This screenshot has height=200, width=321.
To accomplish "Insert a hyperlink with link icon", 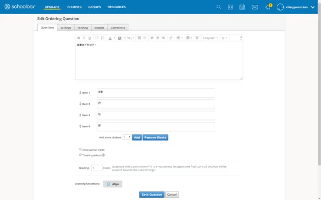I will pyautogui.click(x=171, y=38).
